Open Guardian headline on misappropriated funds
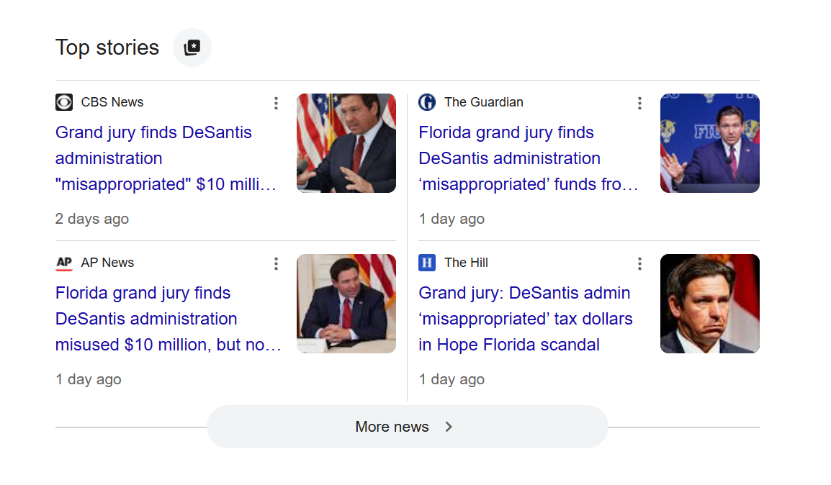Viewport: 831px width, 485px height. point(529,158)
